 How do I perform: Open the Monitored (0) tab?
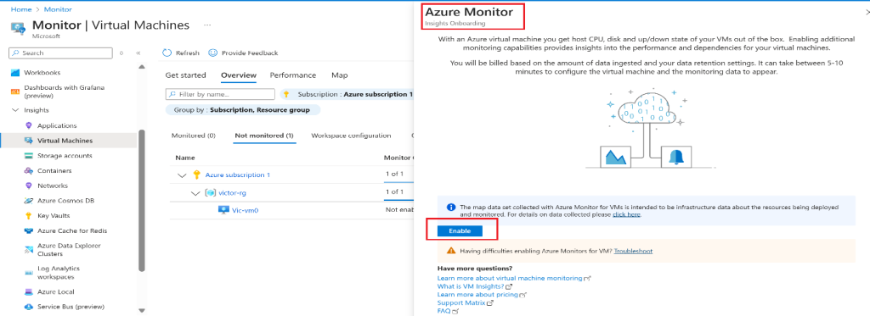pyautogui.click(x=193, y=136)
